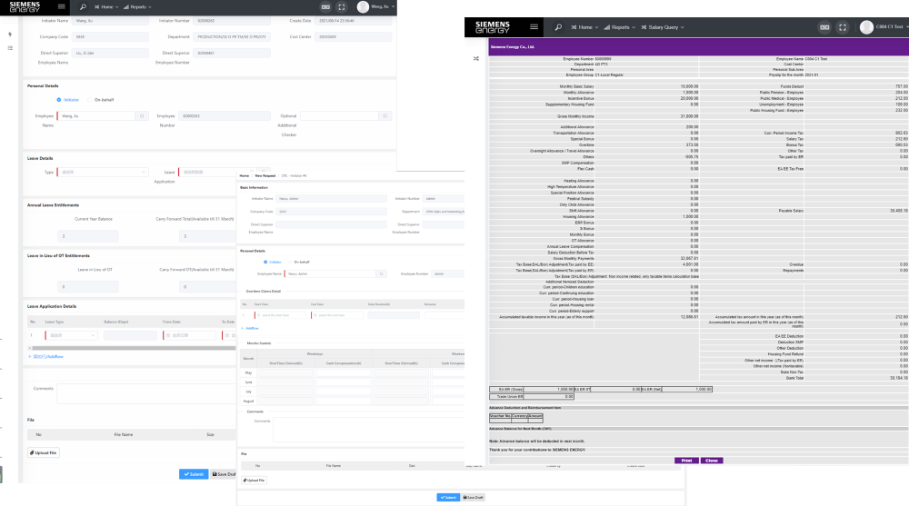Click Payable Salary label on salary slip
The image size is (909, 506).
click(791, 211)
